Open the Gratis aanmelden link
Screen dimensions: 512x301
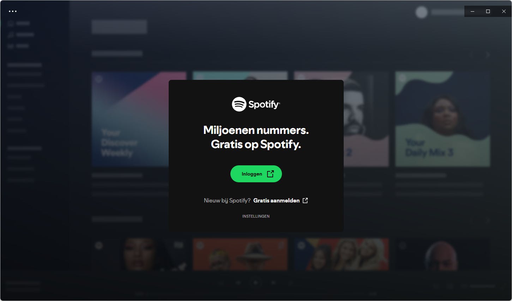pos(276,200)
